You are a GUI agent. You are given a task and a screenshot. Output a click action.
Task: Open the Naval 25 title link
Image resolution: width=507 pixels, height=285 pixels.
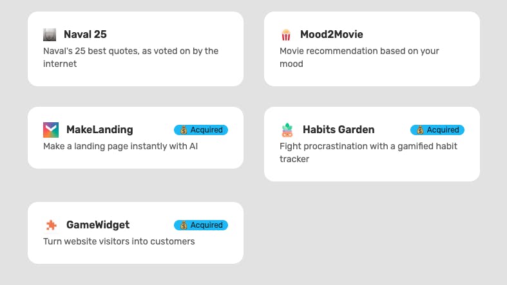(85, 34)
